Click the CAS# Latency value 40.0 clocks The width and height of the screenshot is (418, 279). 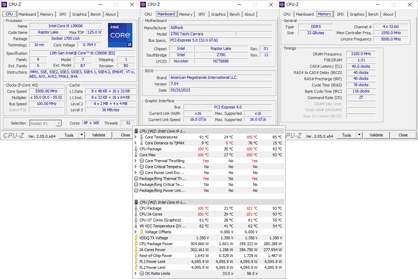pos(361,66)
